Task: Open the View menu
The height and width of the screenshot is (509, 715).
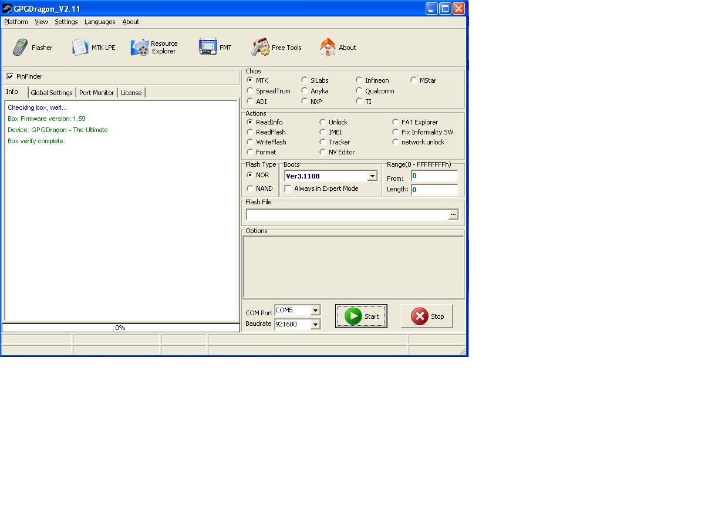Action: click(x=41, y=22)
